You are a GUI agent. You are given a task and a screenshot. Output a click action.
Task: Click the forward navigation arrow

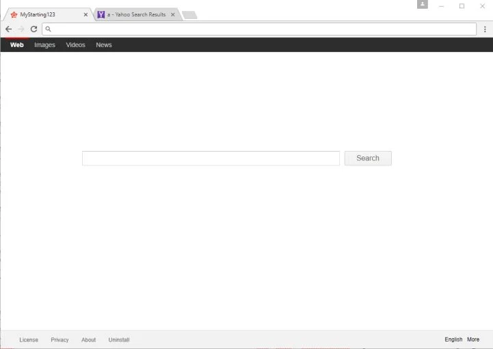21,29
